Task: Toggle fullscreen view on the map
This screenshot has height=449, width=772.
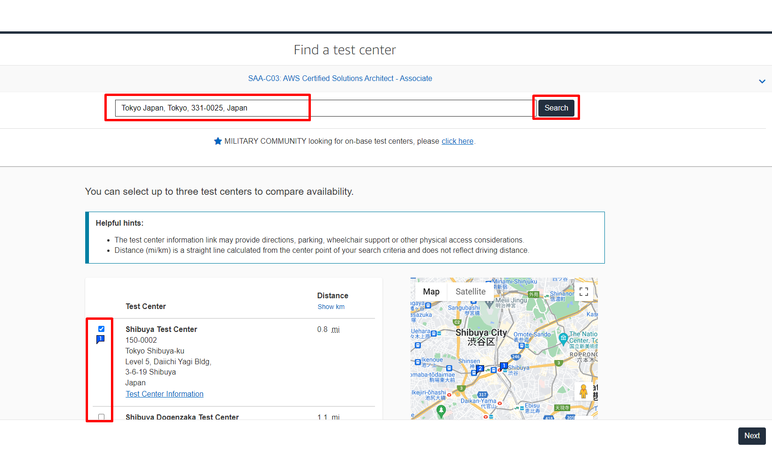Action: point(583,292)
